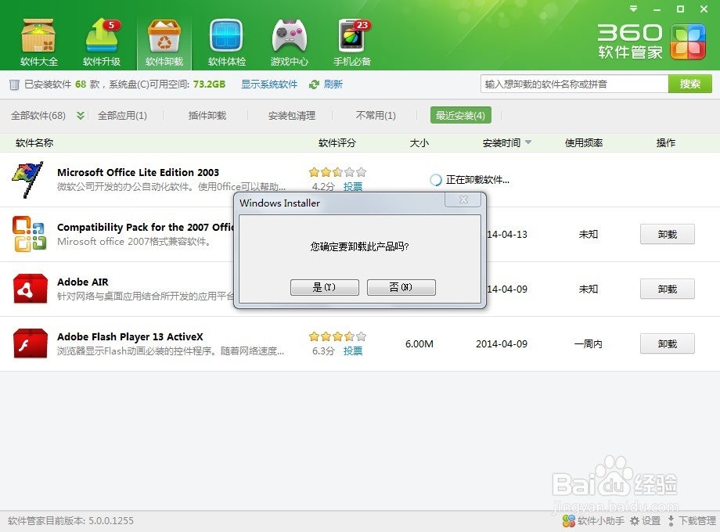
Task: Click the green 搜索 search button
Action: coord(690,84)
